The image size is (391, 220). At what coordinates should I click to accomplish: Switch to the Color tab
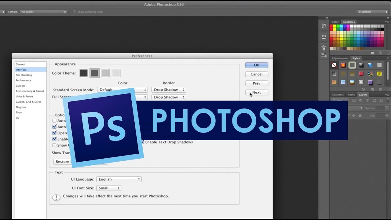335,22
